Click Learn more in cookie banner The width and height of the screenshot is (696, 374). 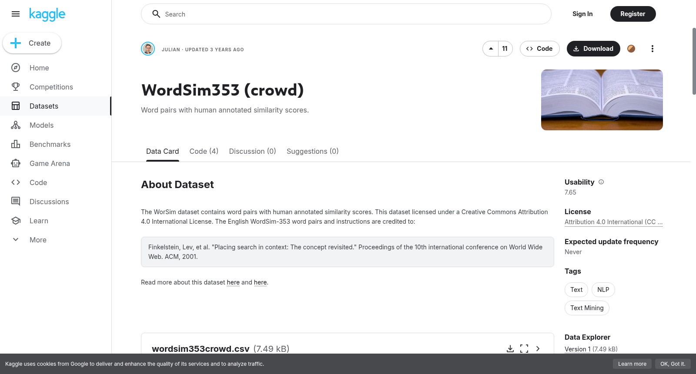(x=632, y=364)
